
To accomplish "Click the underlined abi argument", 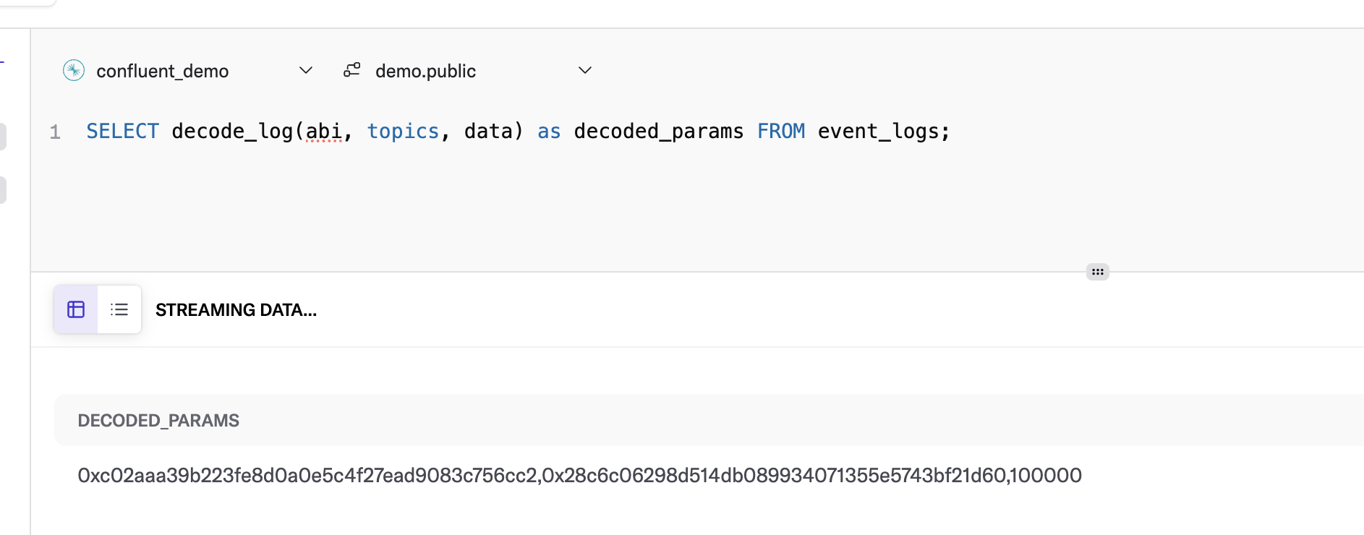I will pos(323,131).
